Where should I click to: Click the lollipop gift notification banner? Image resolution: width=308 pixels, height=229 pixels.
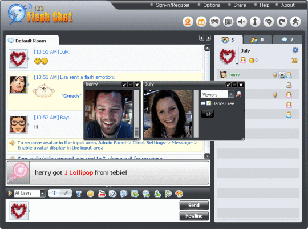pyautogui.click(x=108, y=172)
